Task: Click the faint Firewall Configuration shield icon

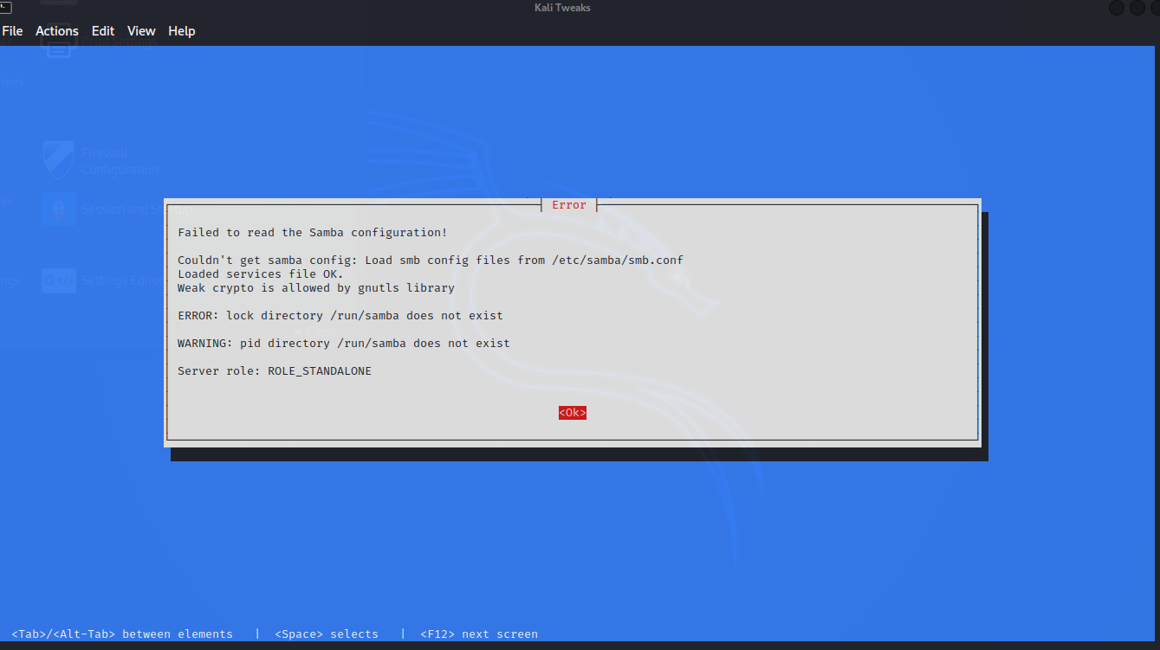Action: pyautogui.click(x=58, y=160)
